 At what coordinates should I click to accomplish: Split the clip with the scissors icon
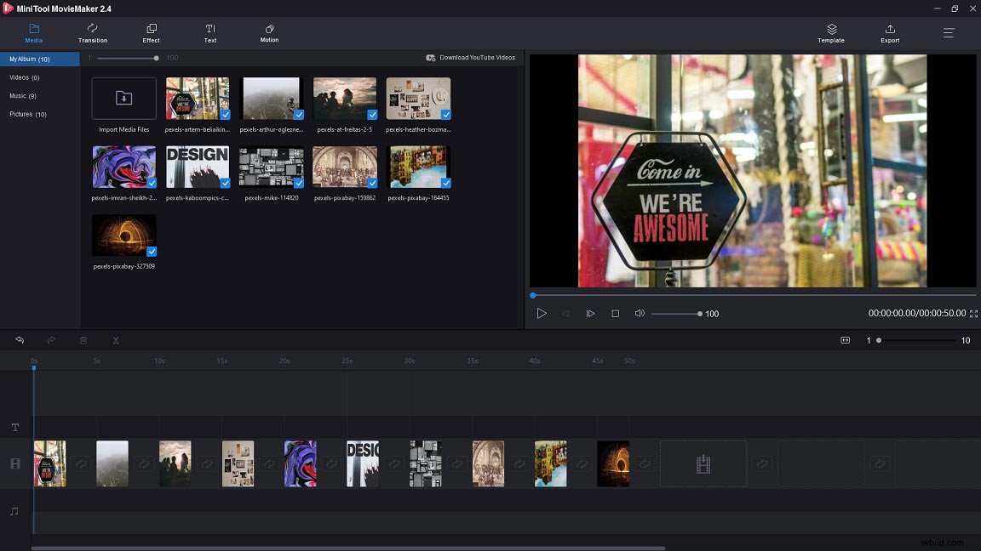pyautogui.click(x=115, y=340)
